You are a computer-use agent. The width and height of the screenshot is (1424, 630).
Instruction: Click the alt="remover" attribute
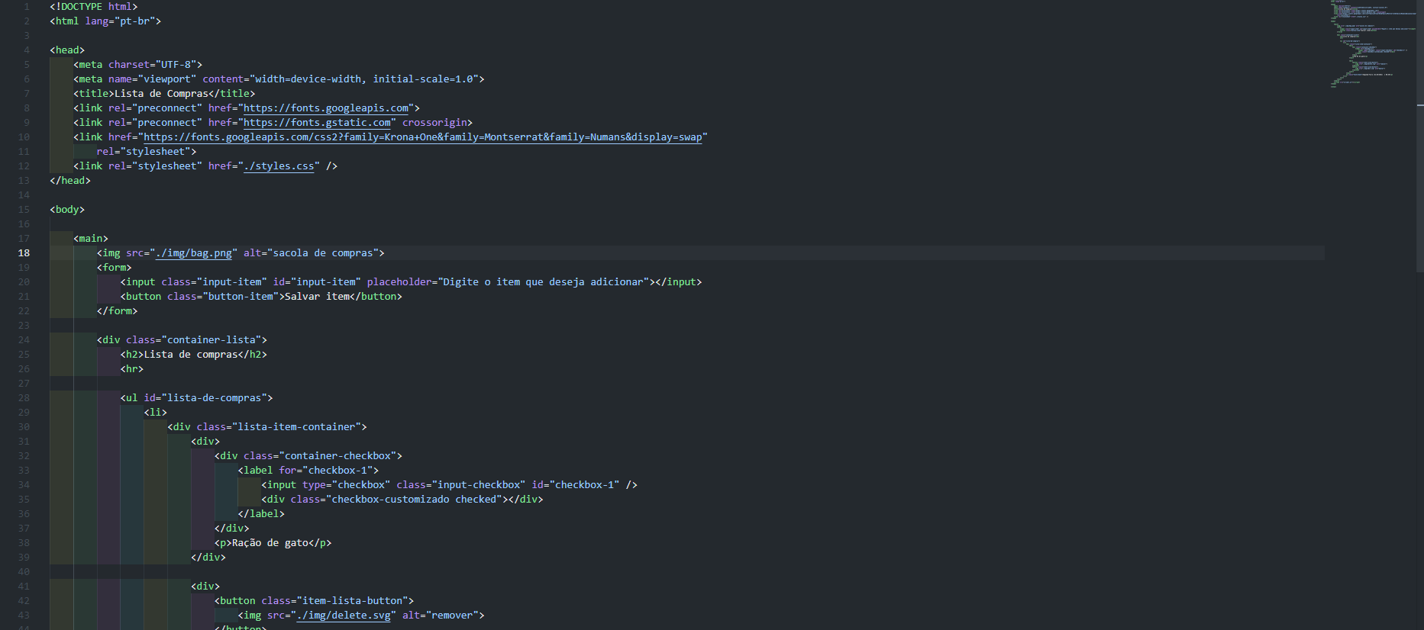point(441,616)
